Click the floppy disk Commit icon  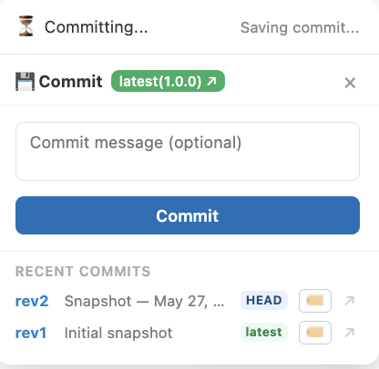(25, 81)
